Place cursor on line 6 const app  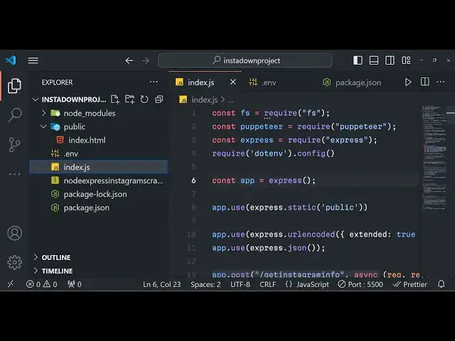point(263,180)
